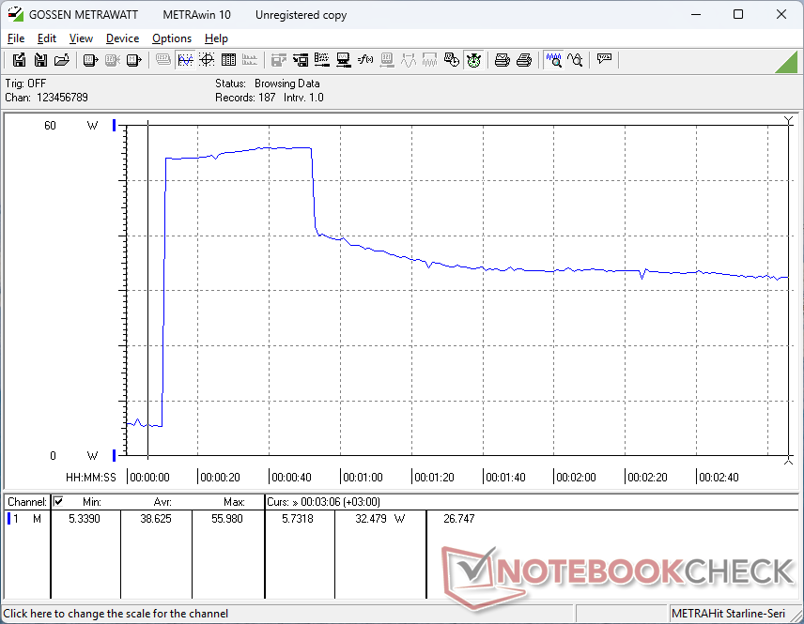Click the channel list configuration icon
Screen dimensions: 804x624
click(322, 60)
